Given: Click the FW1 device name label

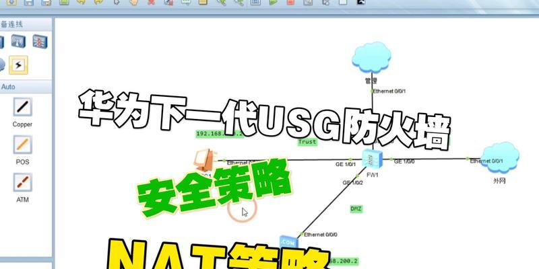Looking at the screenshot, I should (373, 175).
